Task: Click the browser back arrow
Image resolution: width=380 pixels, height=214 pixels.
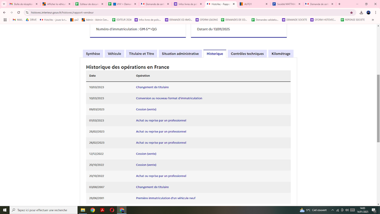Action: pyautogui.click(x=4, y=12)
